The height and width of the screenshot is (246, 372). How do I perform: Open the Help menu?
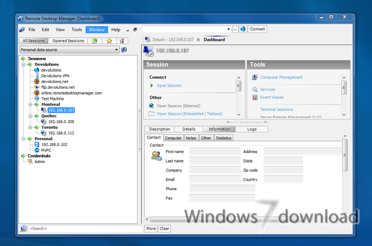click(116, 30)
